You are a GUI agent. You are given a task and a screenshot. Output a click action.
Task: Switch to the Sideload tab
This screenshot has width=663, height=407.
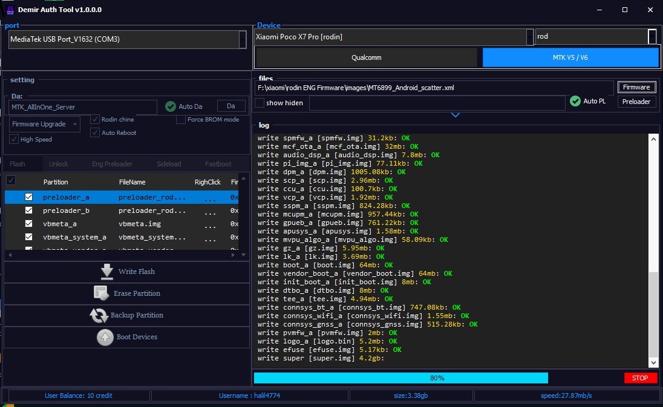click(169, 164)
